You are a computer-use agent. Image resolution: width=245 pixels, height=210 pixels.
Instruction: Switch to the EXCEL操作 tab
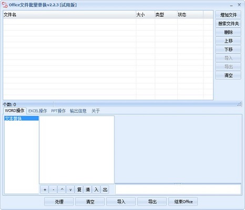(38, 111)
